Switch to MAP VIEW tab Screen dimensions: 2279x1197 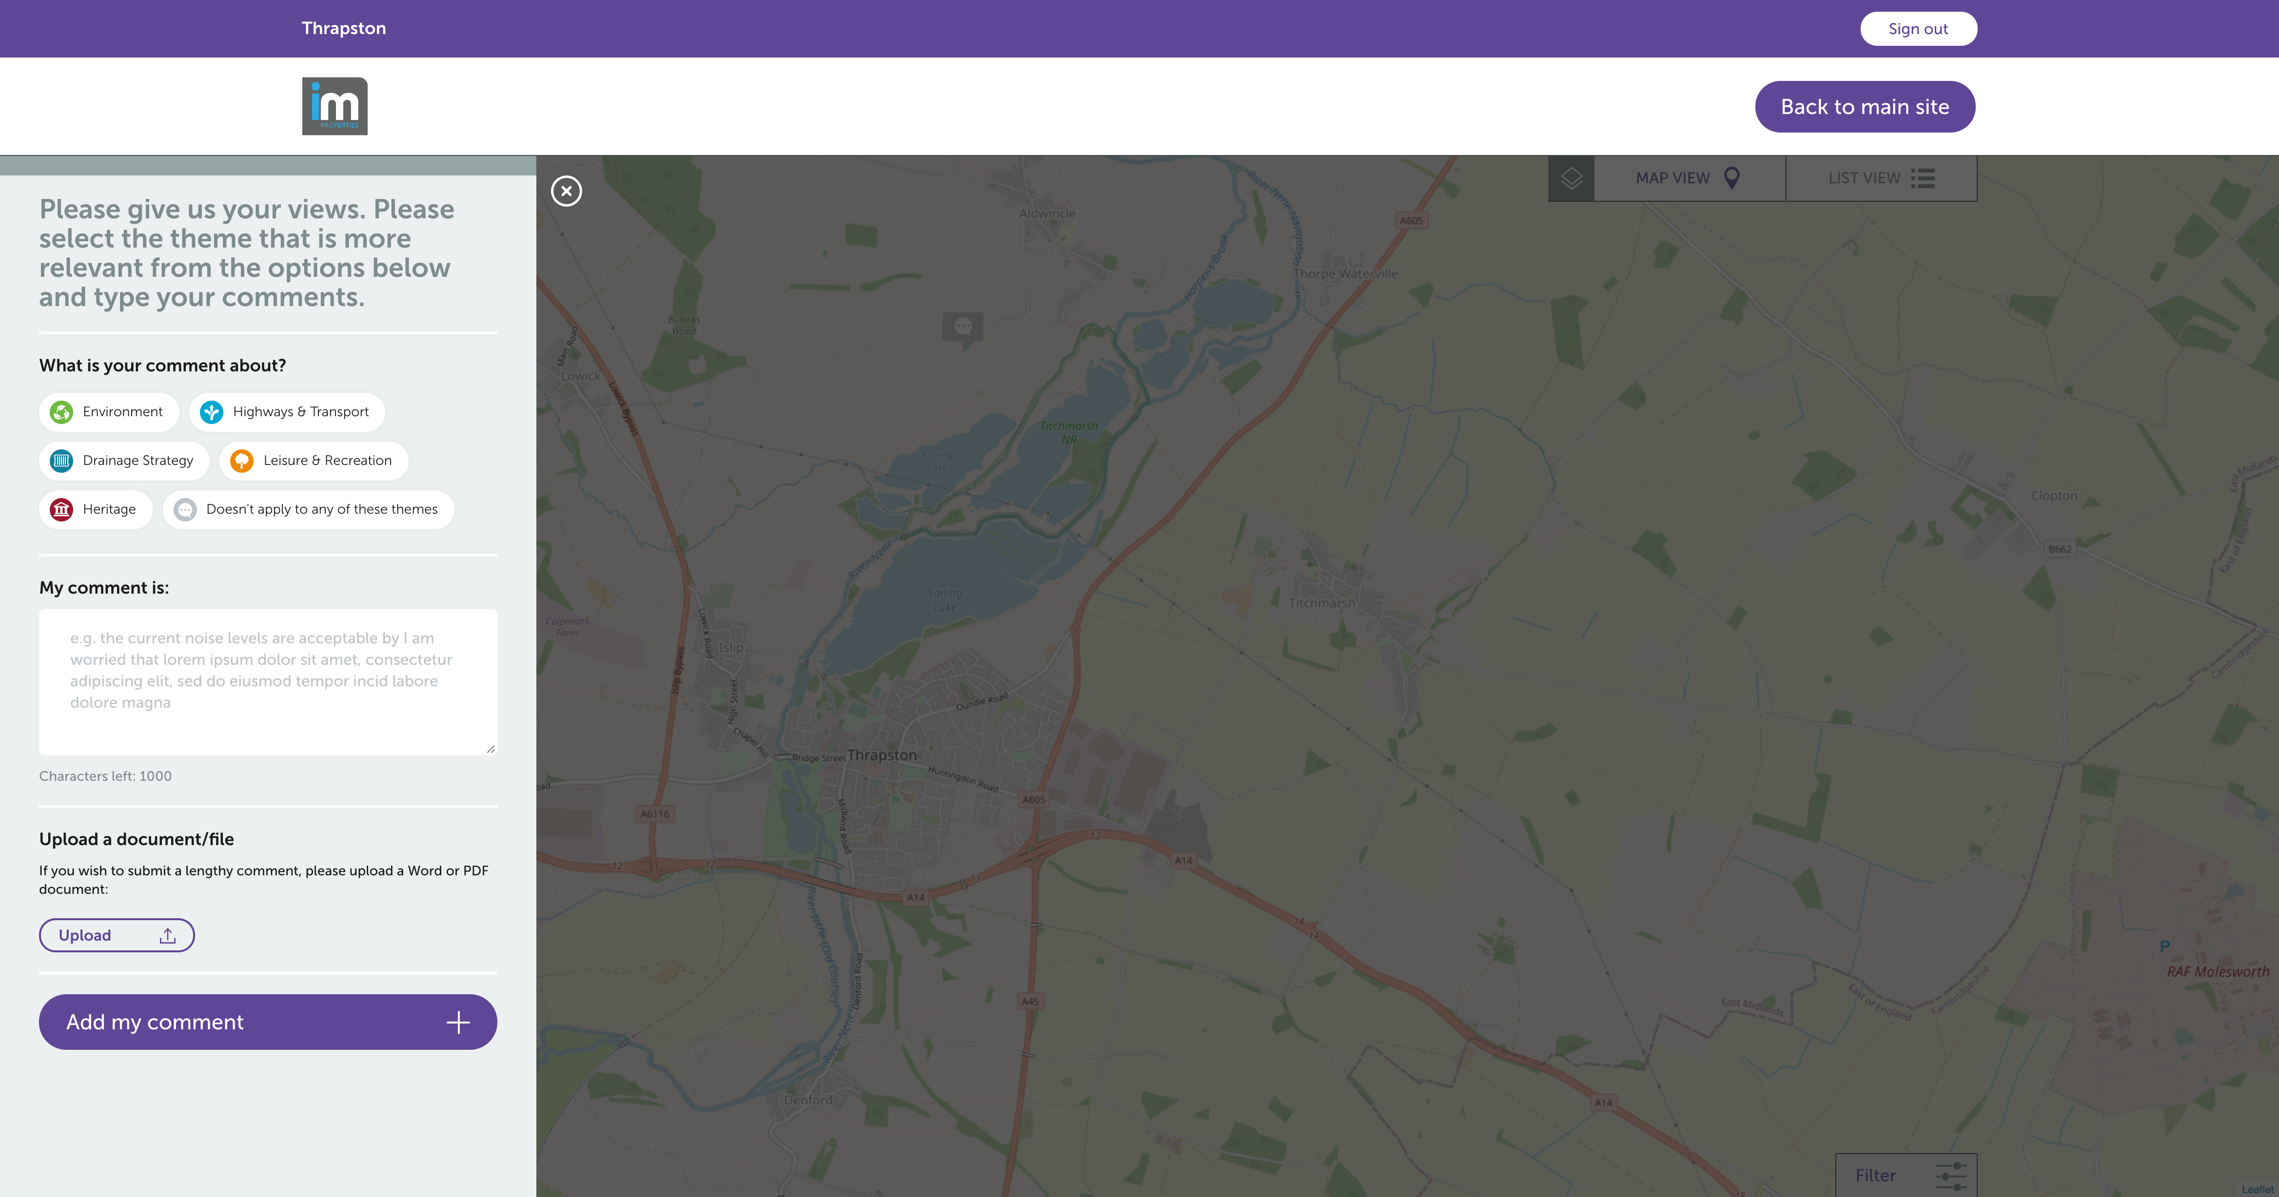(x=1690, y=178)
